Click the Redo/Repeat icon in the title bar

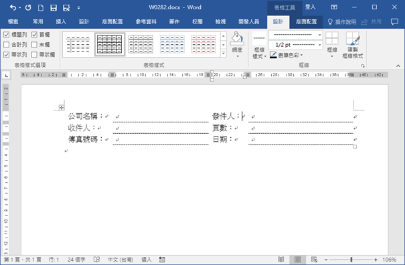28,8
